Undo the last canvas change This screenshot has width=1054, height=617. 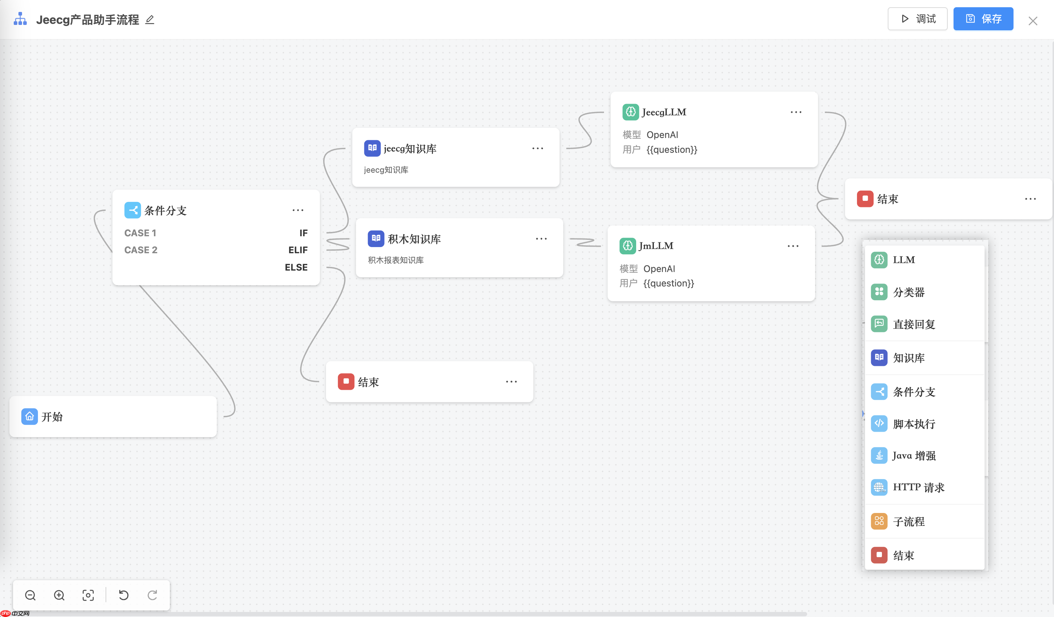(x=124, y=595)
